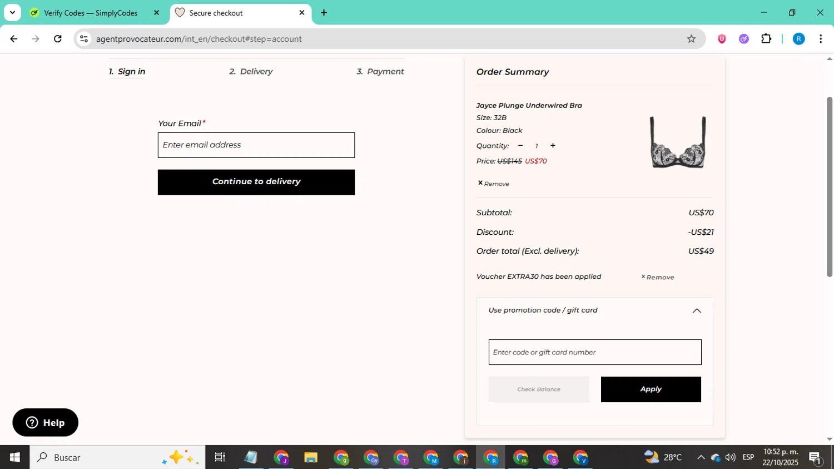Open Chrome profile V taskbar icon
Image resolution: width=834 pixels, height=469 pixels.
(x=581, y=457)
